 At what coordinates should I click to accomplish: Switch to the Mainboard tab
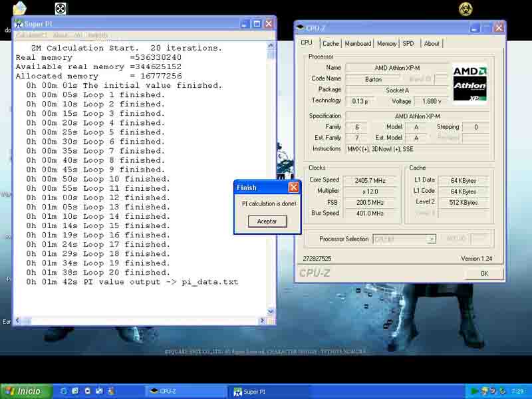(358, 43)
